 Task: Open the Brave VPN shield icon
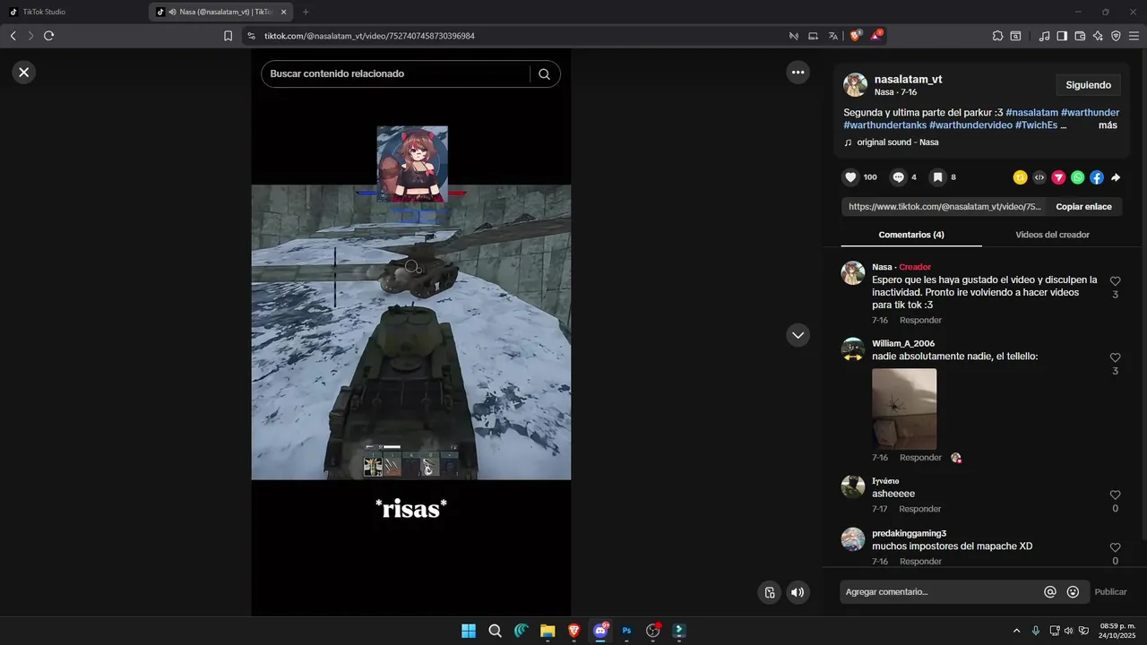(x=1116, y=36)
